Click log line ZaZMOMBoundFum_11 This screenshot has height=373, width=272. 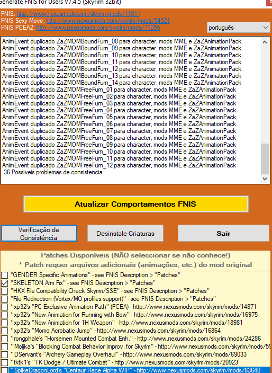122,62
